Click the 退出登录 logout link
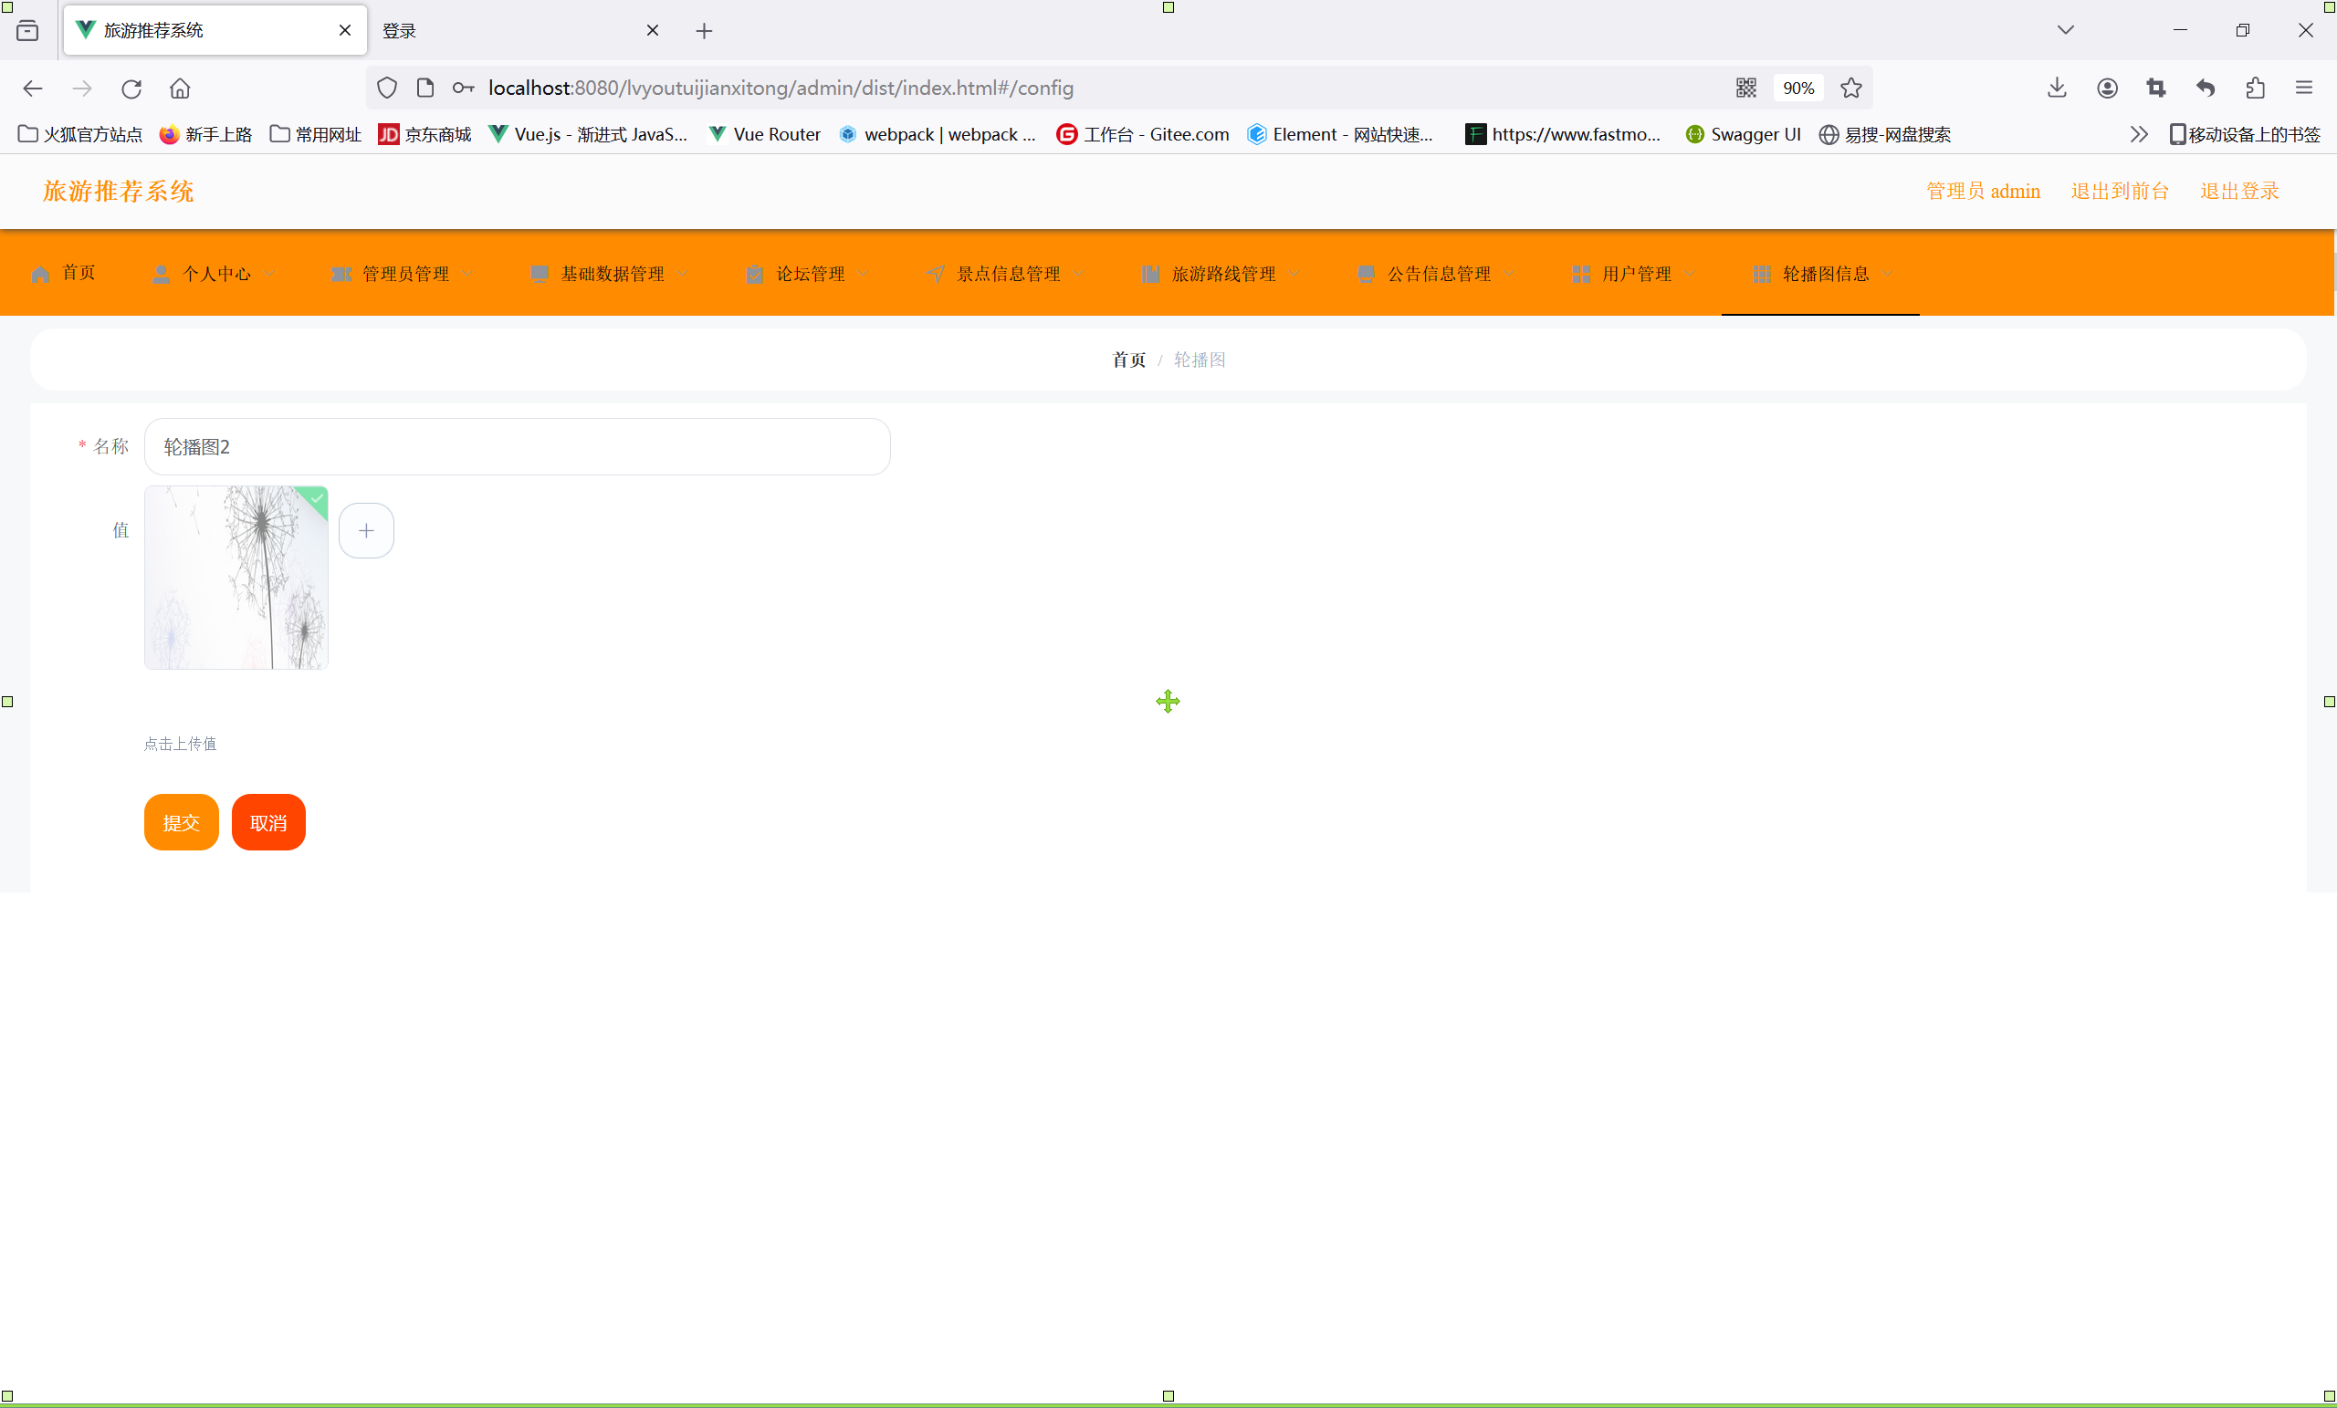Image resolution: width=2337 pixels, height=1408 pixels. (x=2238, y=191)
